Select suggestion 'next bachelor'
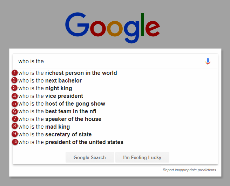Image resolution: width=230 pixels, height=186 pixels. 50,81
